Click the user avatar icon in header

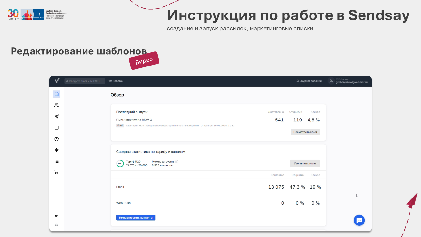[331, 81]
